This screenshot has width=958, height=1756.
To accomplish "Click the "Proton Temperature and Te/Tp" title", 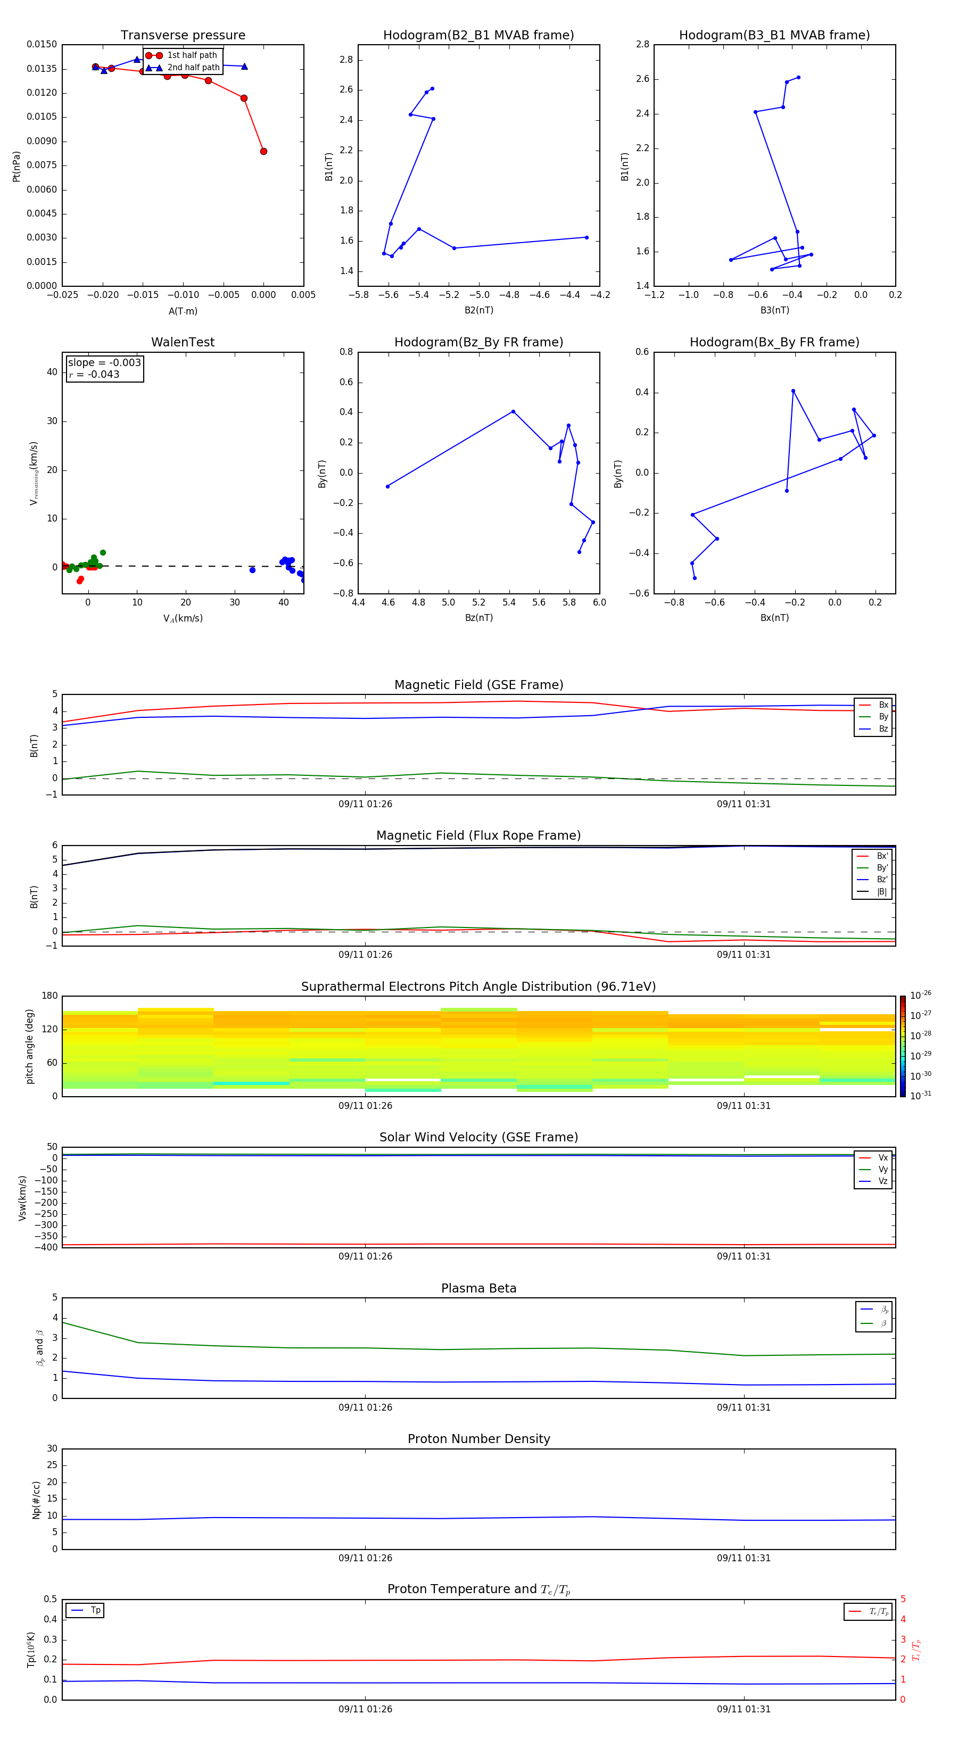I will (x=478, y=1589).
